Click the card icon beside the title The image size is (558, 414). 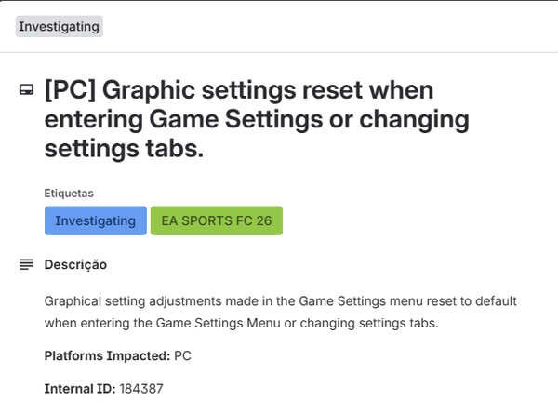click(26, 91)
